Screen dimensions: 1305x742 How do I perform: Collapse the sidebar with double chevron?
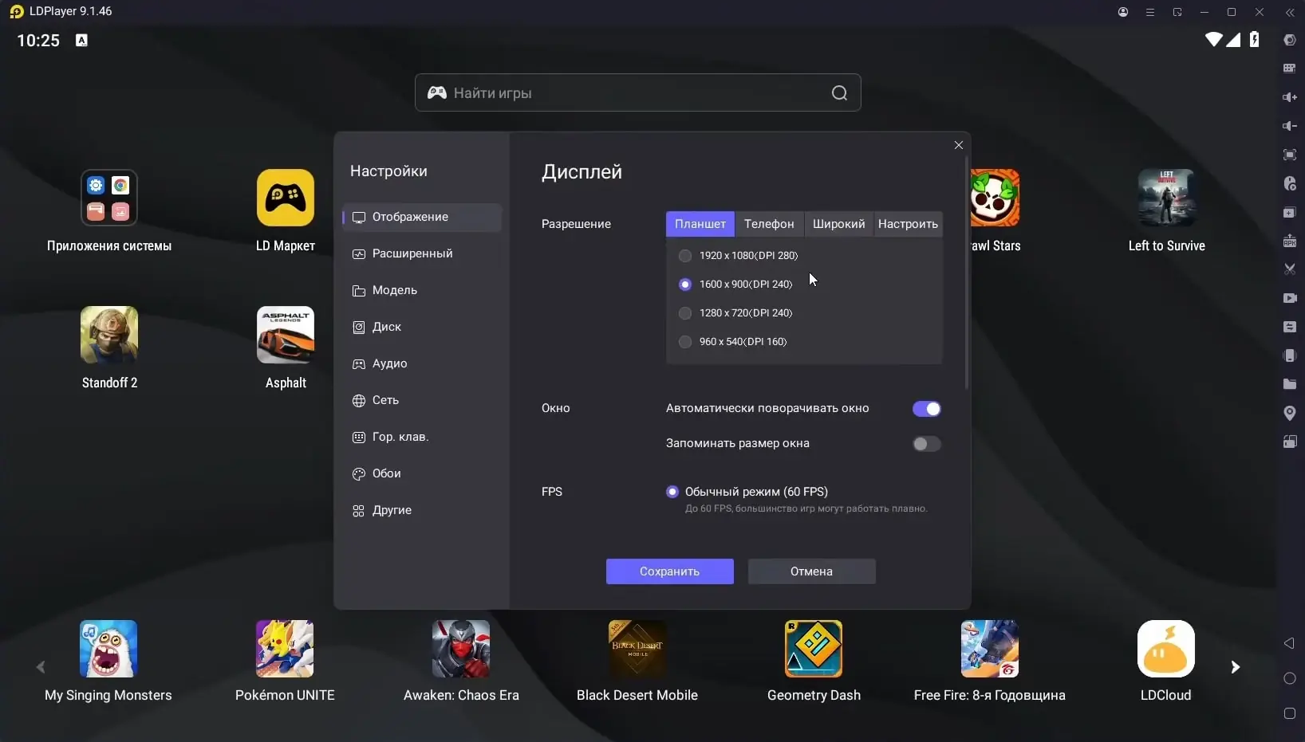(x=1290, y=12)
